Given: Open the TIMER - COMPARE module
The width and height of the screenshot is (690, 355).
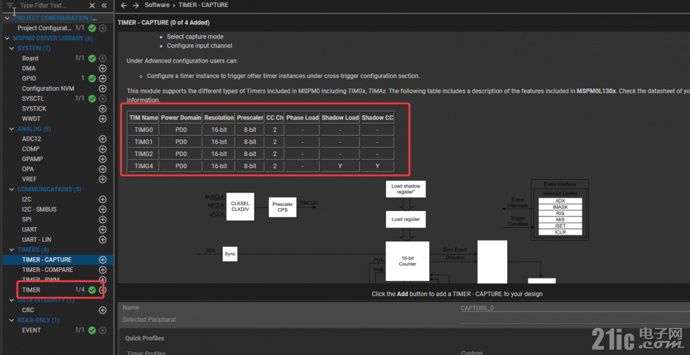Looking at the screenshot, I should (47, 269).
